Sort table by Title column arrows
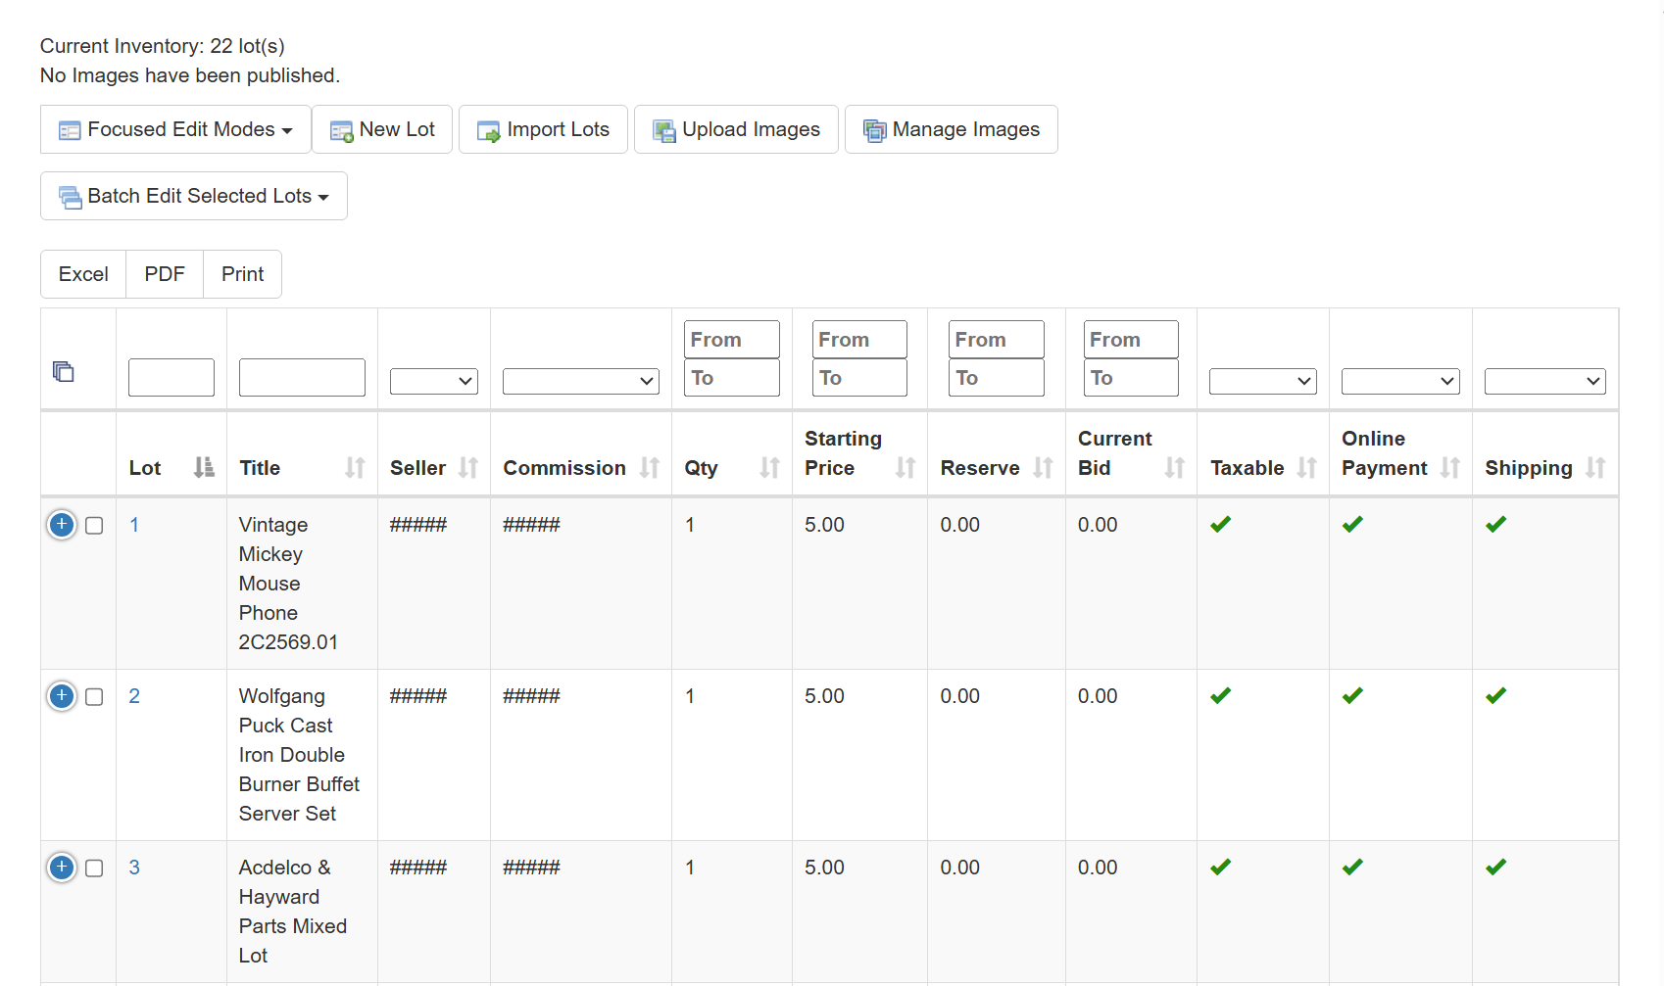This screenshot has height=986, width=1664. pyautogui.click(x=355, y=468)
